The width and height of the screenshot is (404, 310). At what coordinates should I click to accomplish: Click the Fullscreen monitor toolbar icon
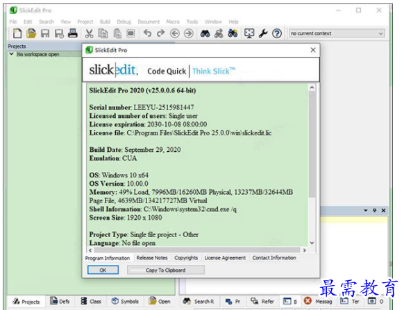pos(249,33)
